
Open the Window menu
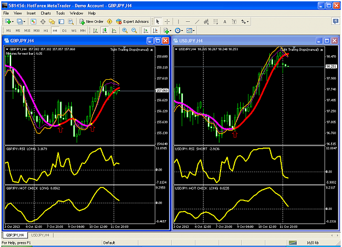click(77, 13)
